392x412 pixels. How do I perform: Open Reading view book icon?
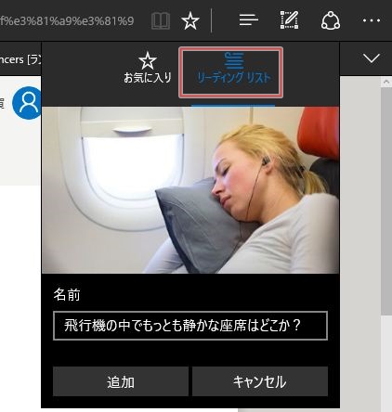click(x=161, y=21)
